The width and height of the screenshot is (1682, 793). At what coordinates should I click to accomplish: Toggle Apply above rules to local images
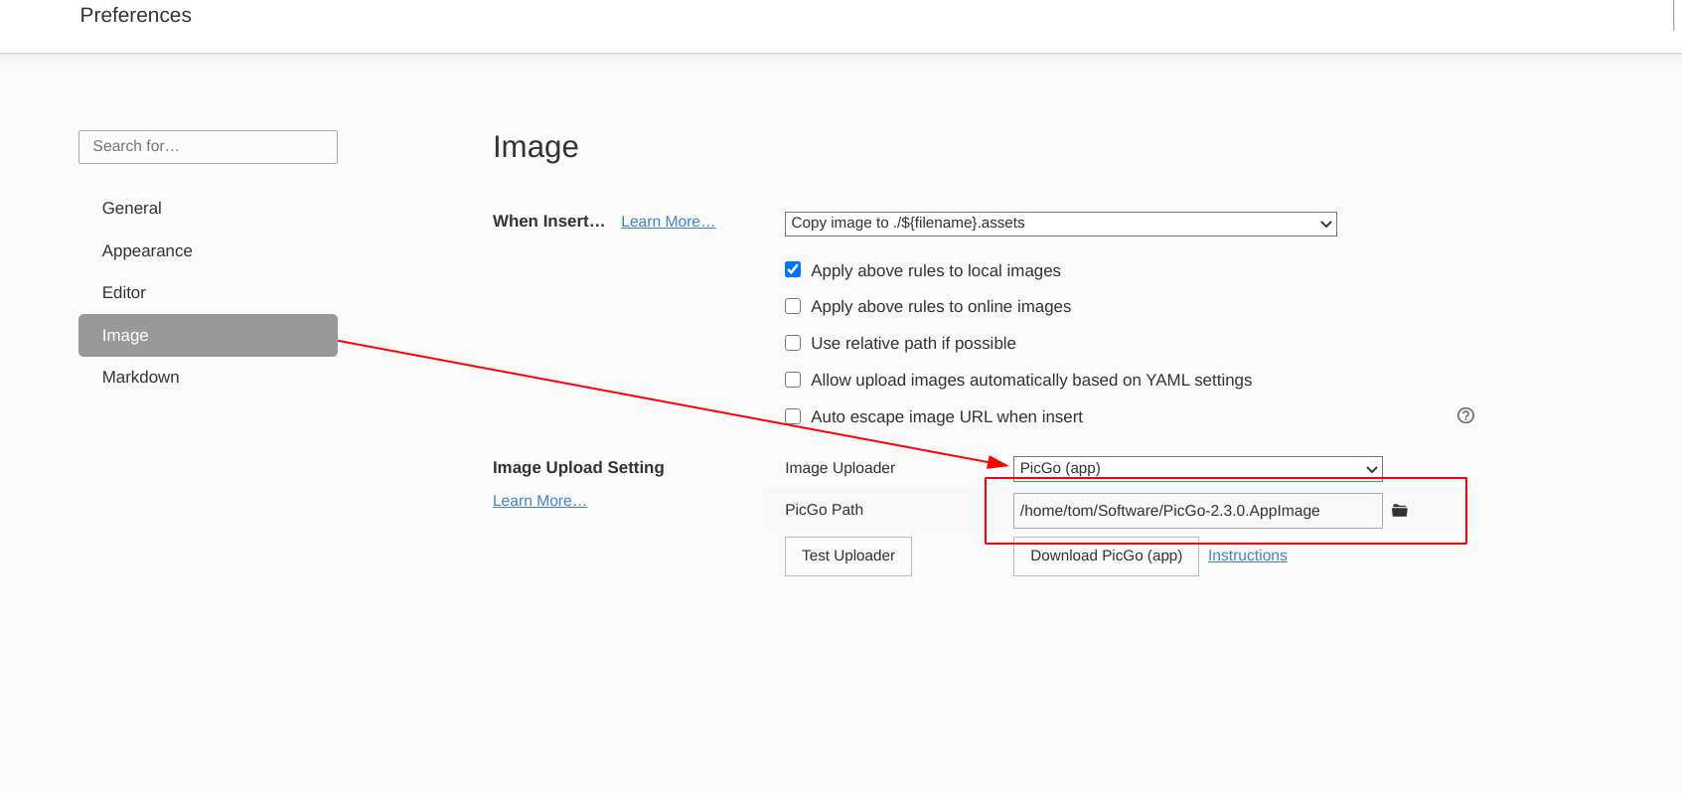pyautogui.click(x=793, y=270)
